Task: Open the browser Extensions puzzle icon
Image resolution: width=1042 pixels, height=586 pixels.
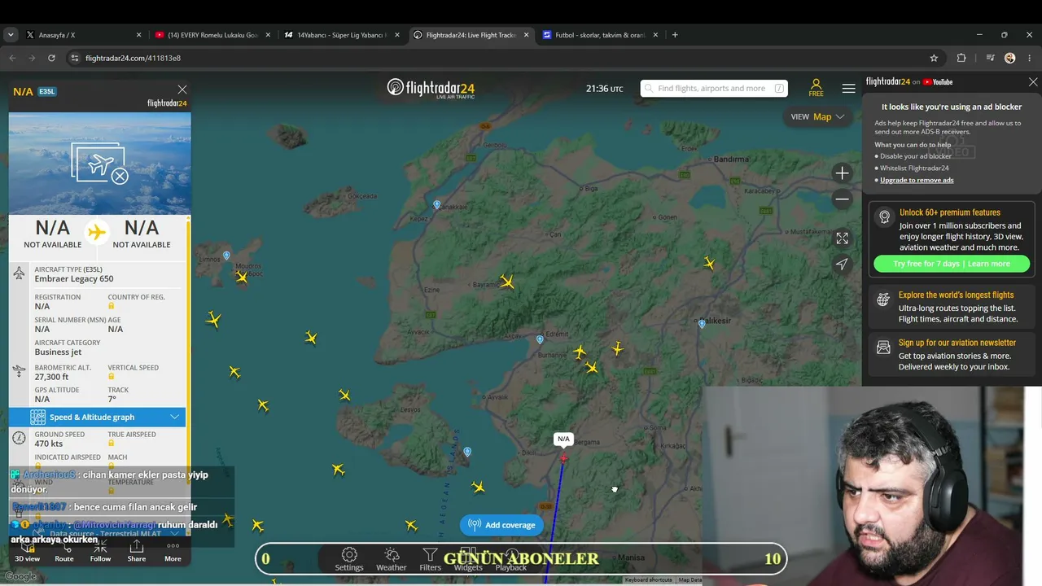Action: coord(961,58)
